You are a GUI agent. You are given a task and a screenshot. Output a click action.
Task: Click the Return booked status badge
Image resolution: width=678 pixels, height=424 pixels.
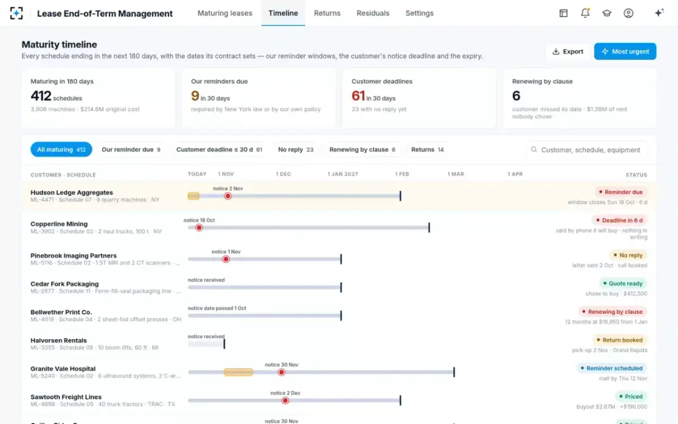620,340
